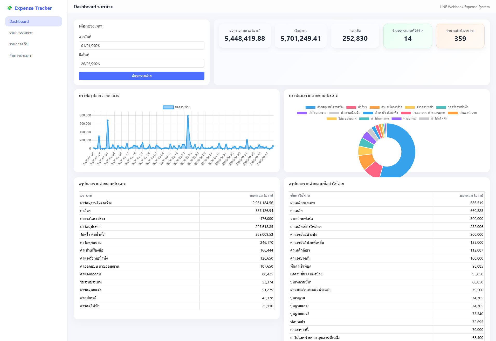This screenshot has width=496, height=341.
Task: Click the ชื่อค่าใช้จ่าย column header
Action: 361,195
